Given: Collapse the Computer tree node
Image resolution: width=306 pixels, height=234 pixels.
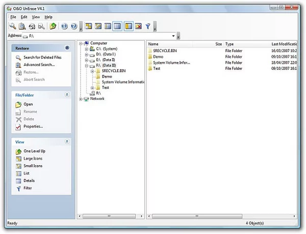Looking at the screenshot, I should (x=81, y=43).
